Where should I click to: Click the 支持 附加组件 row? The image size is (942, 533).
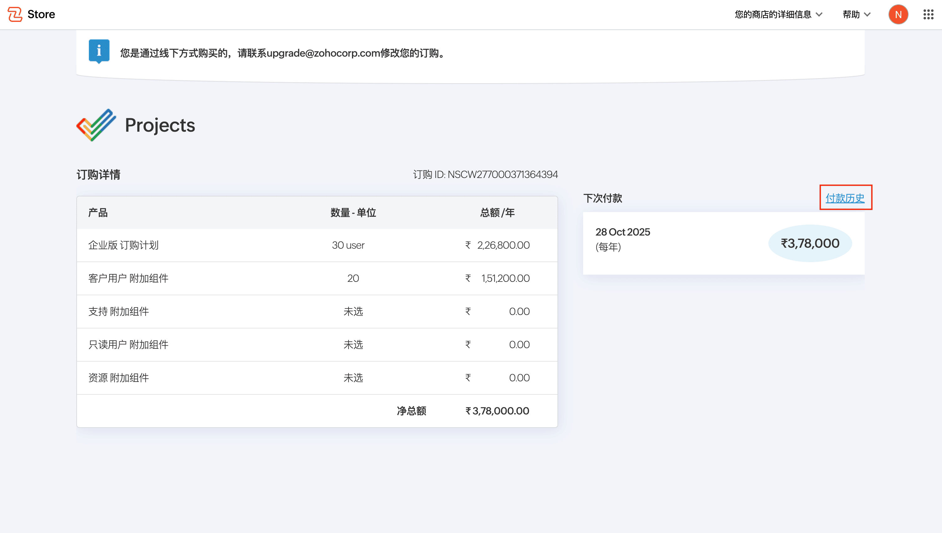click(x=118, y=311)
